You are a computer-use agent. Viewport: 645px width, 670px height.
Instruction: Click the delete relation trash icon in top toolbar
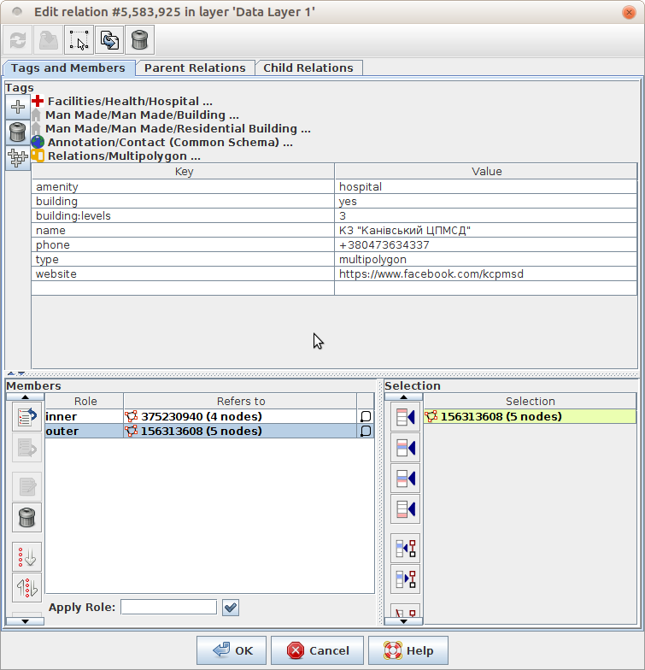140,40
